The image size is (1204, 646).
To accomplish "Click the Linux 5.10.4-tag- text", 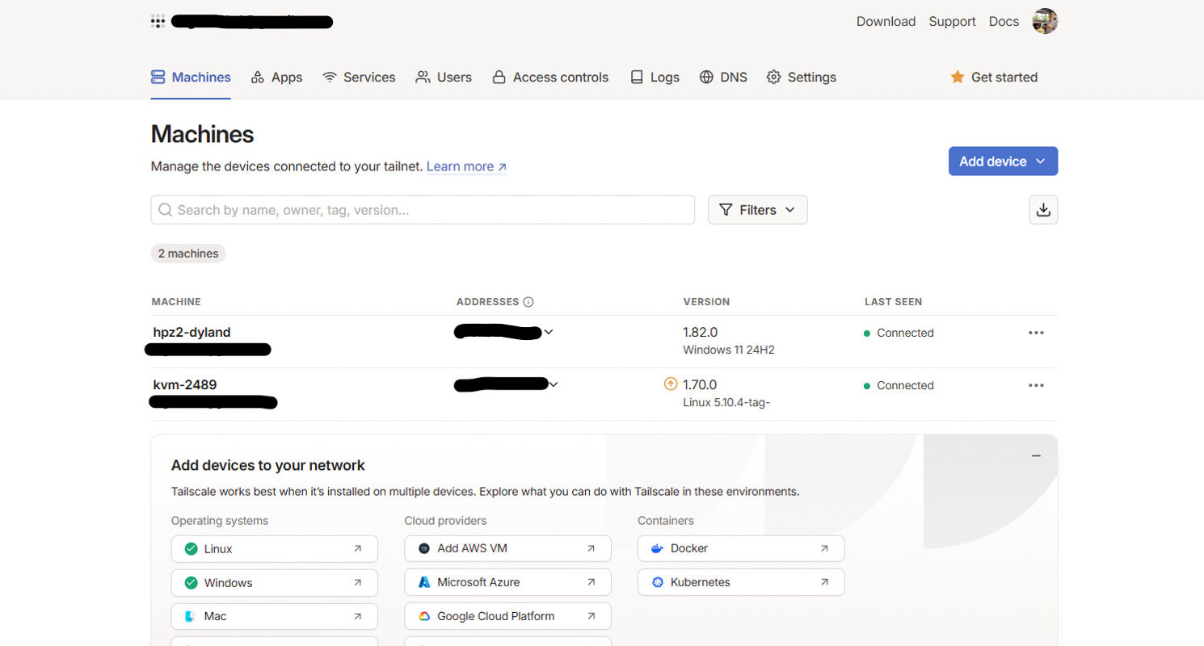I will [x=726, y=403].
